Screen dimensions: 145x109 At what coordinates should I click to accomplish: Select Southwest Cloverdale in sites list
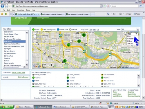pos(12,39)
